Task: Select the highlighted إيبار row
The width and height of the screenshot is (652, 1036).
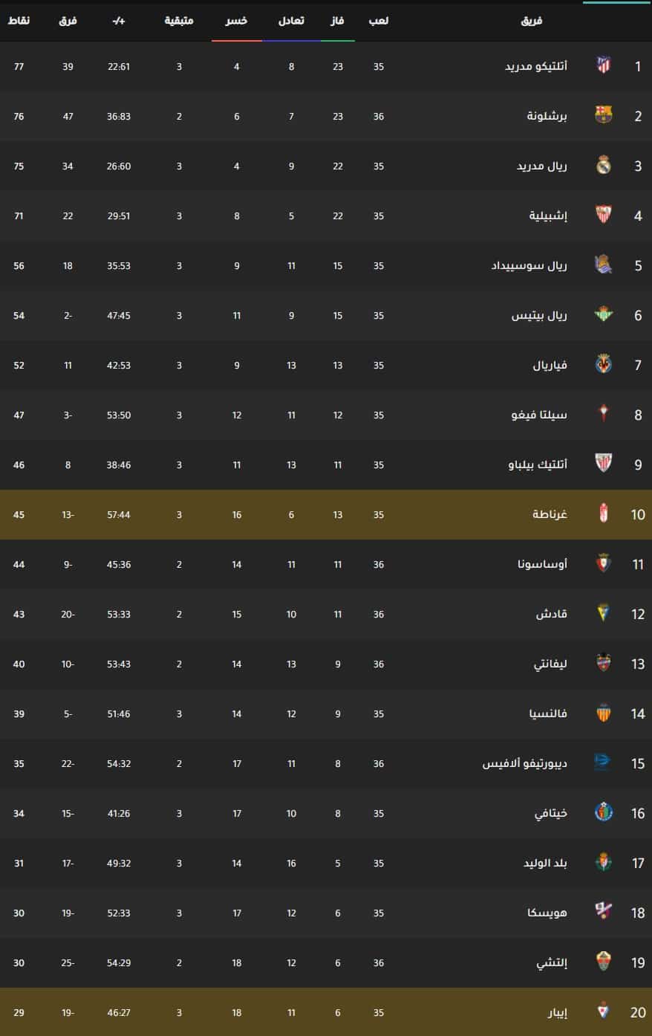Action: 326,1011
